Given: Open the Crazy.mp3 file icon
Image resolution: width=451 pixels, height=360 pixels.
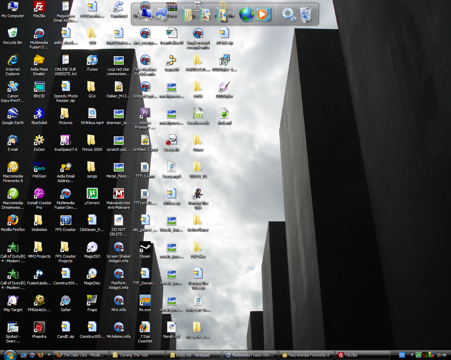Looking at the screenshot, I should 172,170.
